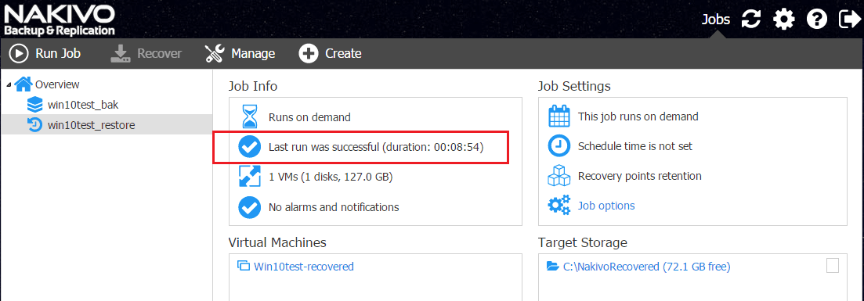Collapse the Overview tree node

[x=9, y=84]
